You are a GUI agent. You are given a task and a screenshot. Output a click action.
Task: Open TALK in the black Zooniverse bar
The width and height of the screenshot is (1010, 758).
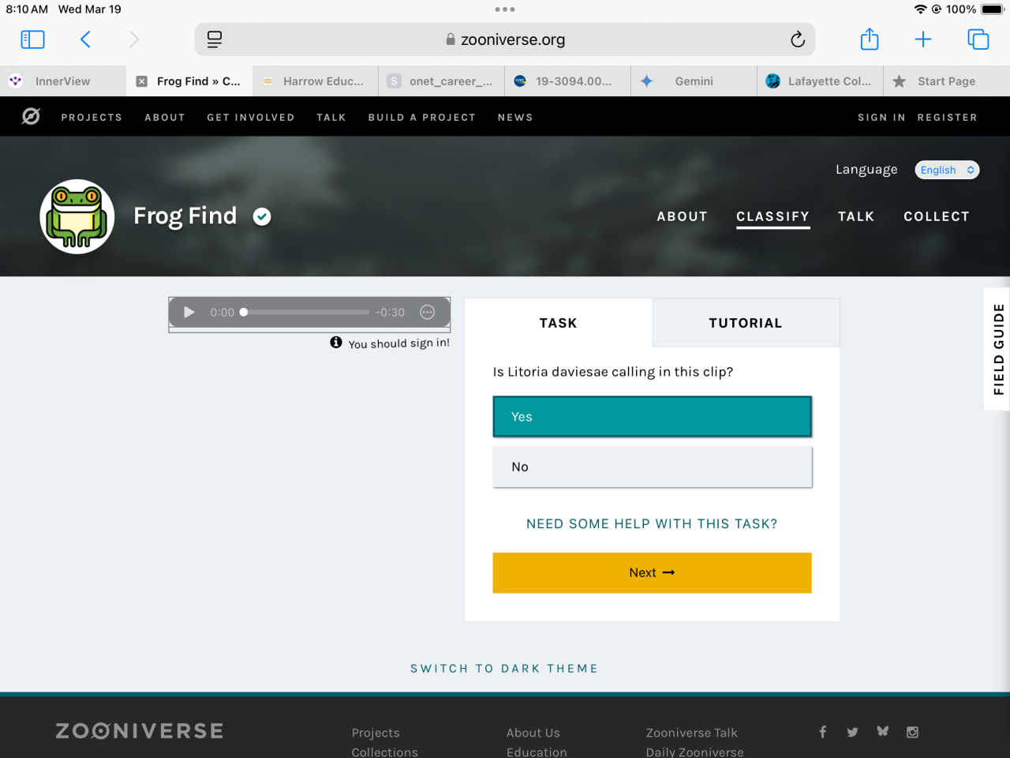[331, 117]
